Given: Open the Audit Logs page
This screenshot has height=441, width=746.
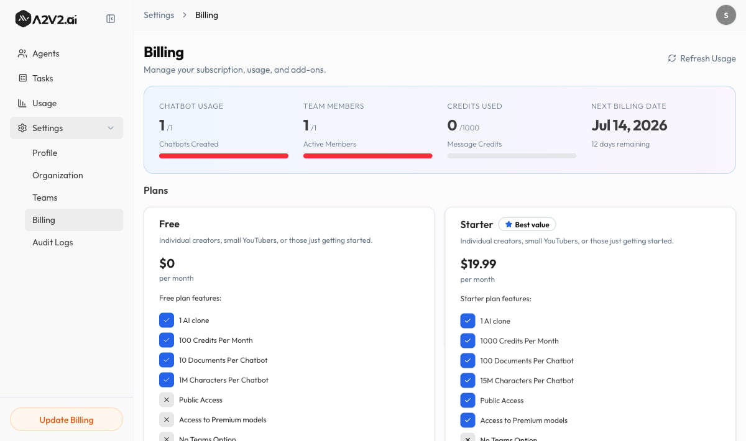Looking at the screenshot, I should click(x=74, y=242).
